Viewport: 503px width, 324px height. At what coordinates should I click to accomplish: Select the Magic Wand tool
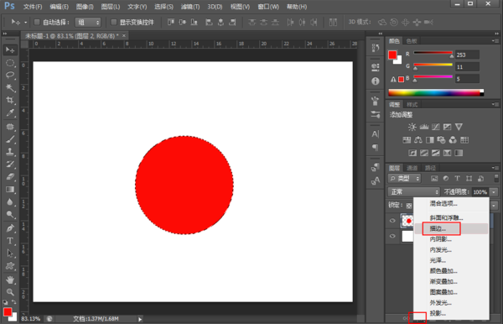[10, 87]
